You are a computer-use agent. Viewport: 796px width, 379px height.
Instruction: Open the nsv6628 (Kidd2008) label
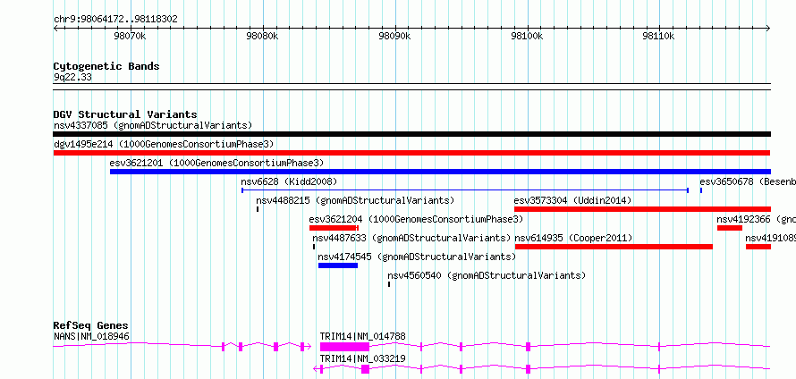[289, 181]
